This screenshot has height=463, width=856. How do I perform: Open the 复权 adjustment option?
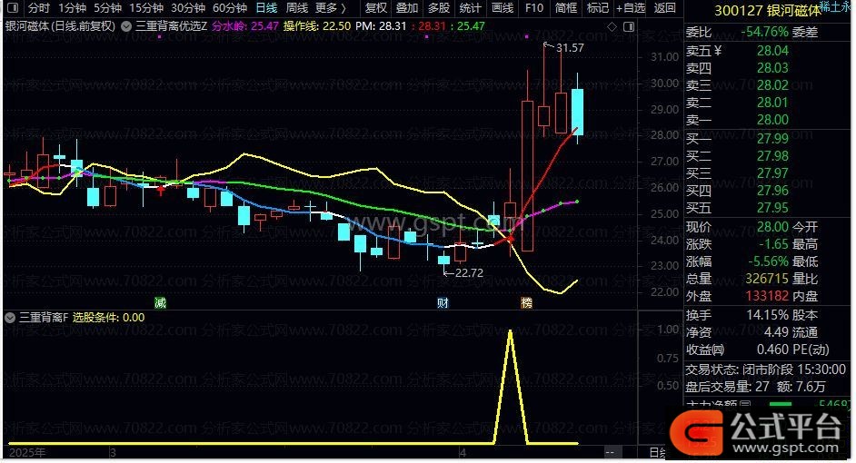(375, 8)
